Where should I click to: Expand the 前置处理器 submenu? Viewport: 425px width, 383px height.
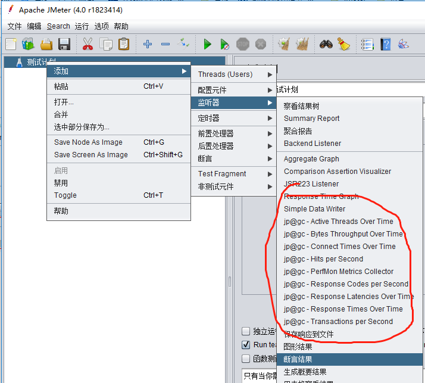coord(234,133)
